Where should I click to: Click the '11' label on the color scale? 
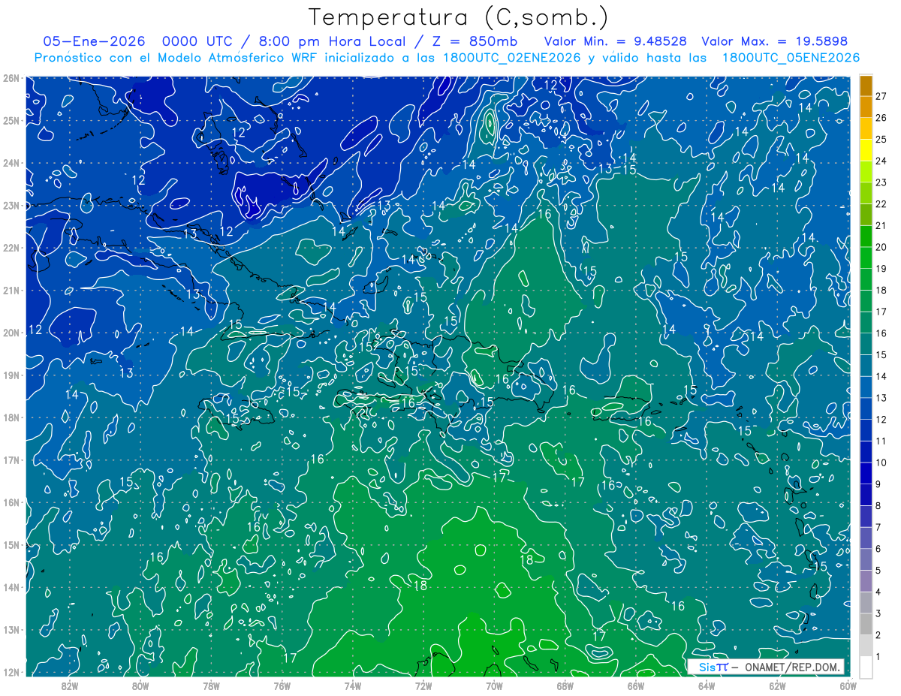click(x=881, y=441)
